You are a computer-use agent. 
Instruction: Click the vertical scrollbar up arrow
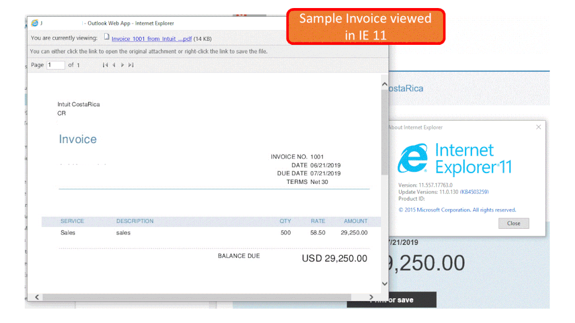tap(384, 84)
